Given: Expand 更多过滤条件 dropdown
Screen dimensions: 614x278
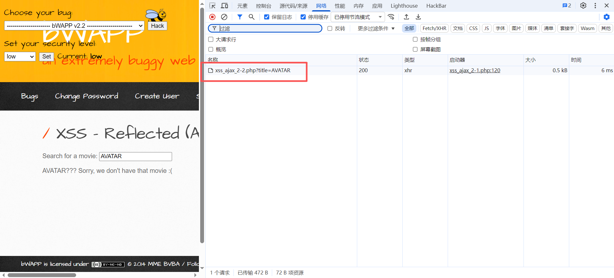Looking at the screenshot, I should pyautogui.click(x=376, y=28).
